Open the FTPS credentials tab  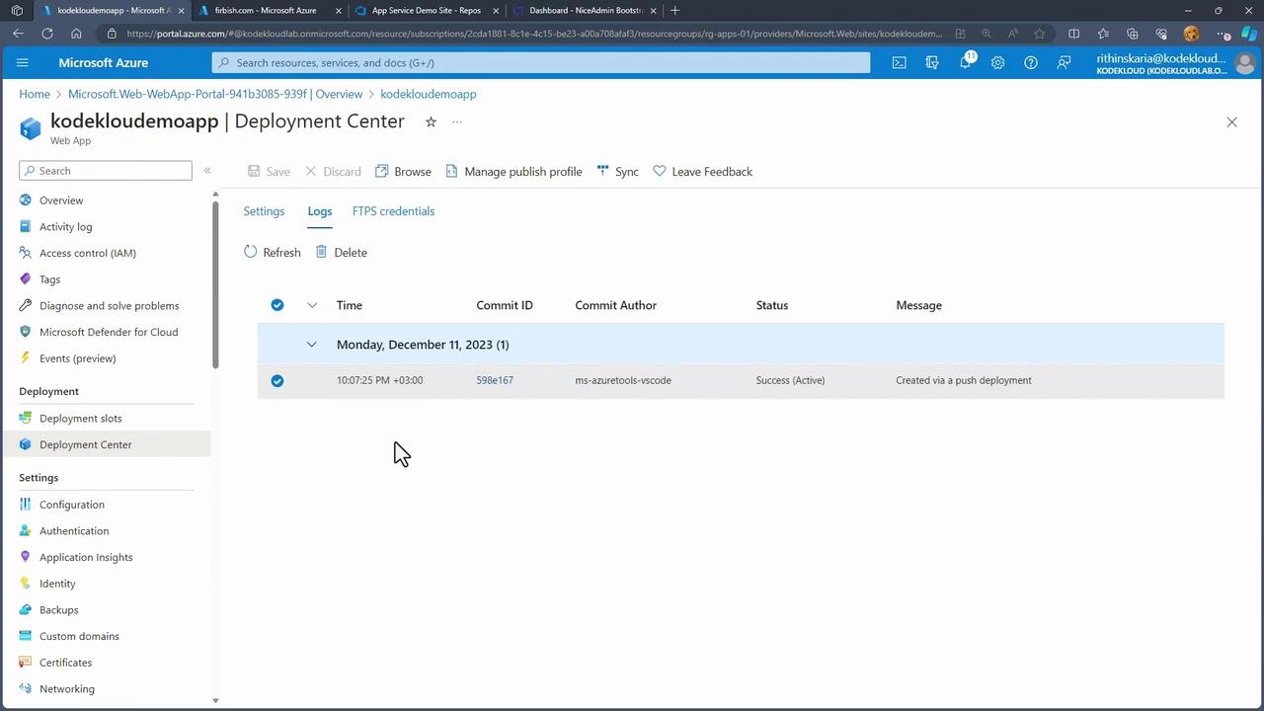tap(393, 211)
